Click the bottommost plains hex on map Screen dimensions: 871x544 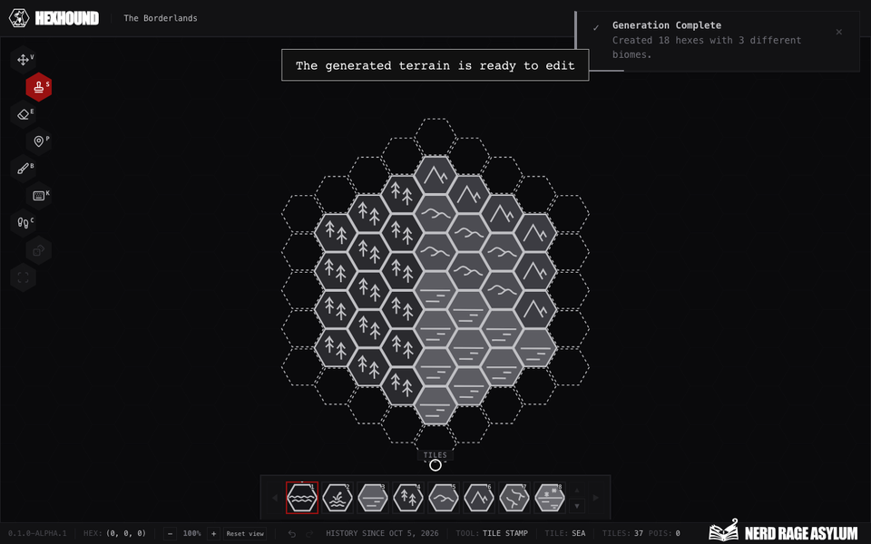click(435, 406)
